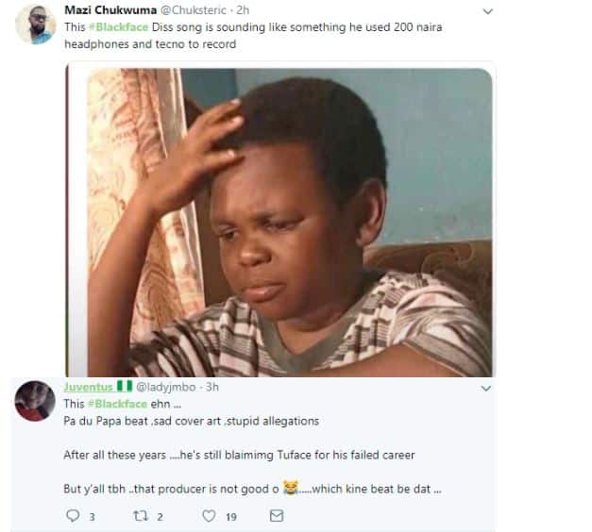
Task: Expand the options chevron on Juventus's tweet
Action: click(487, 388)
